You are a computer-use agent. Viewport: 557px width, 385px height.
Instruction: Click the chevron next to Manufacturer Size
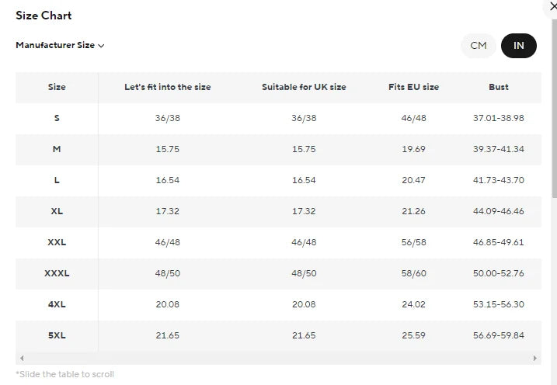[101, 46]
